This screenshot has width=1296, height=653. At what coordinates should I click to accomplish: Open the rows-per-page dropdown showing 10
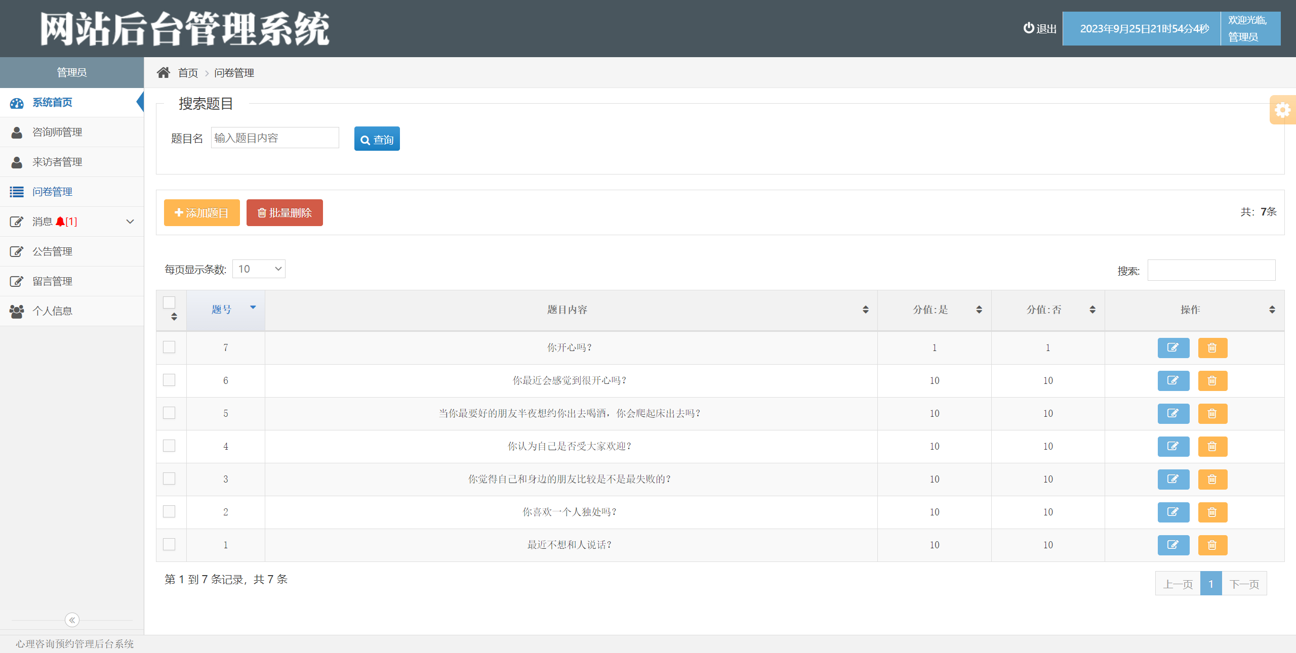(259, 269)
